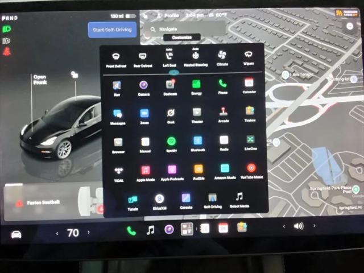
Task: Open the Radio app
Action: point(224,143)
